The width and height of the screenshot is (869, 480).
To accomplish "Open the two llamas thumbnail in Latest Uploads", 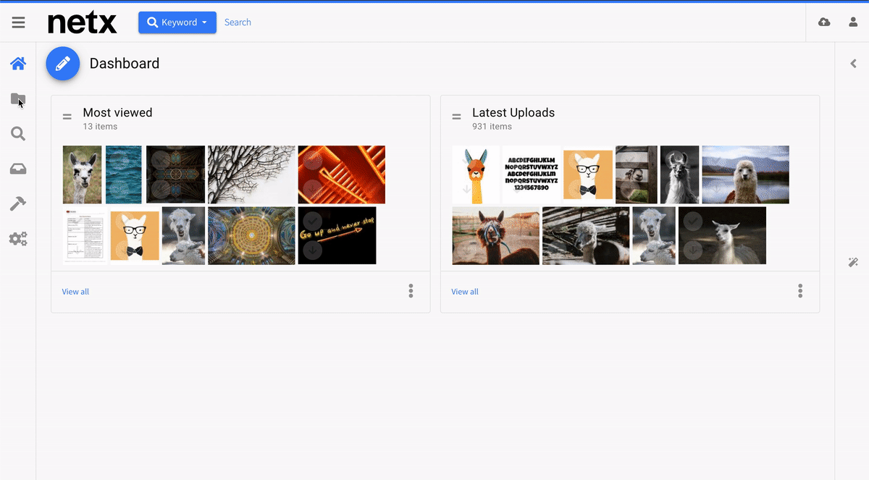I will (653, 235).
